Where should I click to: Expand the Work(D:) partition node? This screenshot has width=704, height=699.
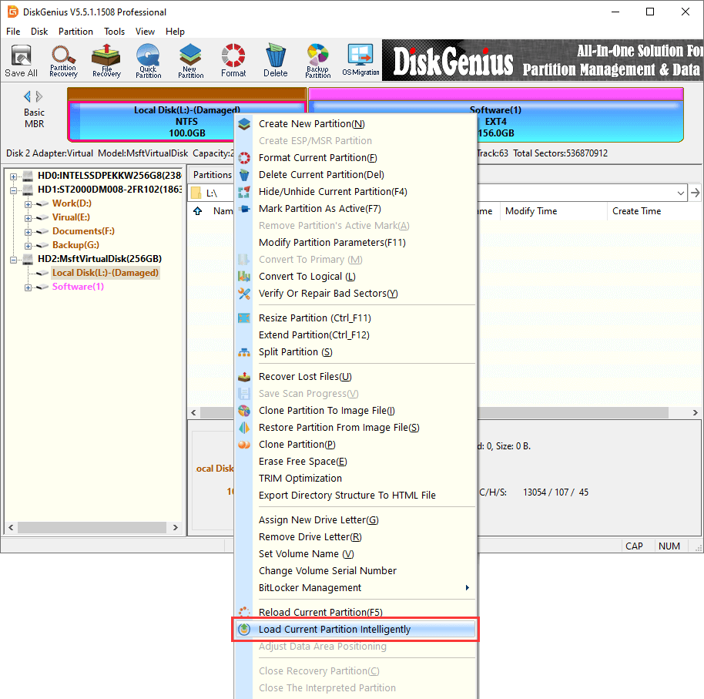tap(28, 204)
